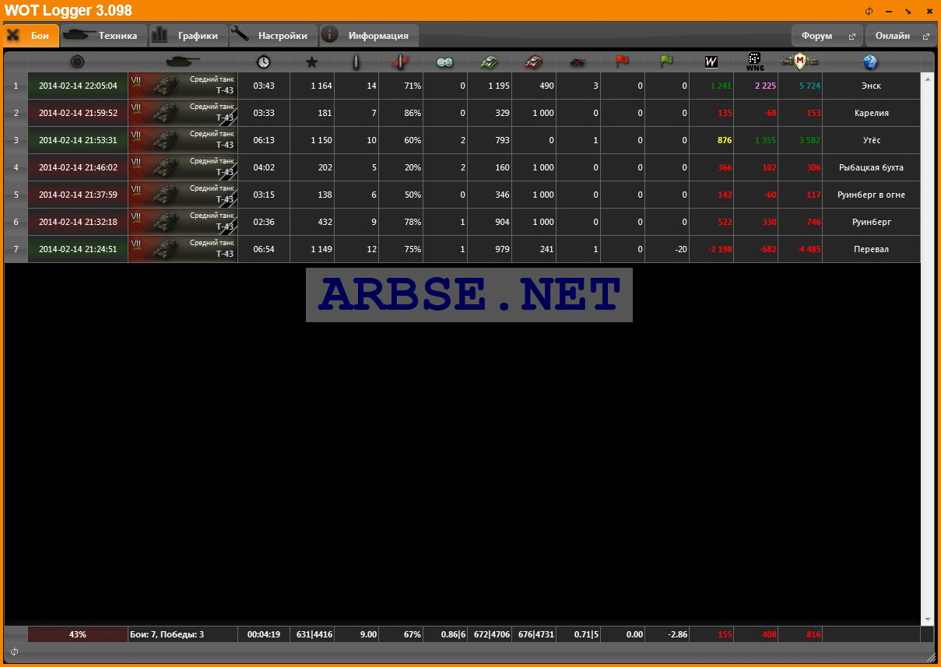This screenshot has height=667, width=941.
Task: Select the battle dated 2014-02-14 21:59:52
Action: 78,113
